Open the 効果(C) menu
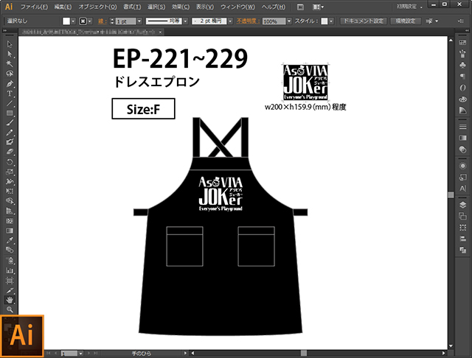Screen dimensions: 472x358 (x=180, y=7)
